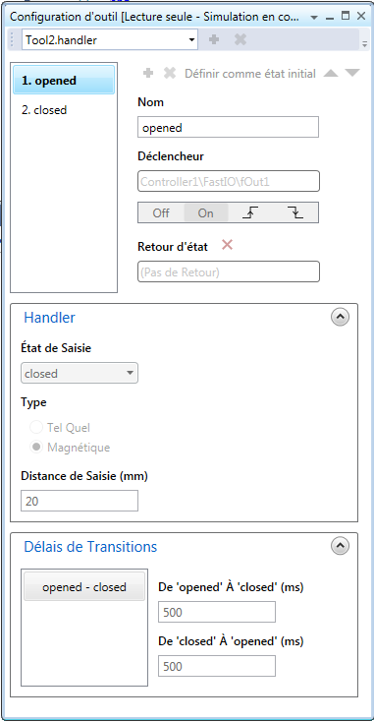
Task: Open the Tool2.handler dropdown
Action: click(x=110, y=40)
